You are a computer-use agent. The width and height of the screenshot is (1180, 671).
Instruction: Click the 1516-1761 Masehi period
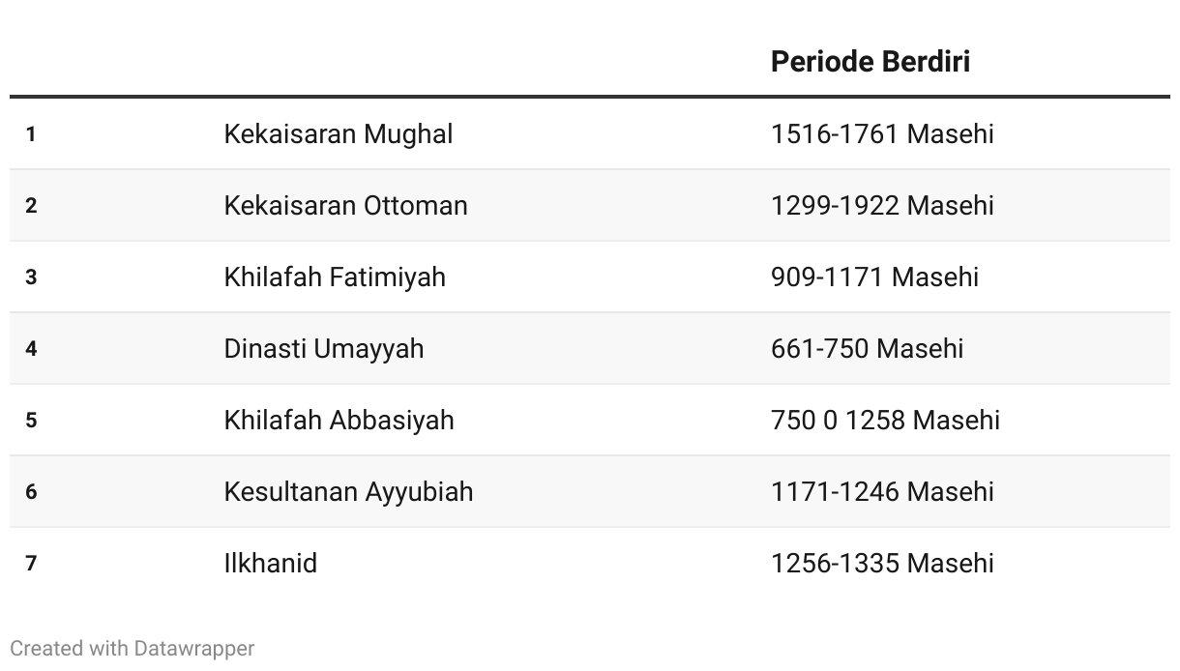(x=882, y=133)
